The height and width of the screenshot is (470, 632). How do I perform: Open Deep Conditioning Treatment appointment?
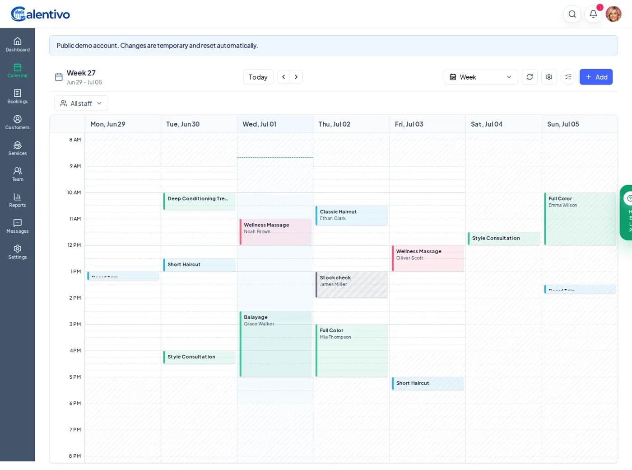(x=199, y=202)
